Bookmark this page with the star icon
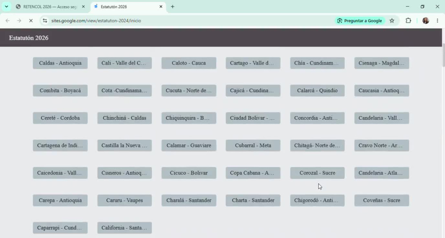 (x=392, y=21)
